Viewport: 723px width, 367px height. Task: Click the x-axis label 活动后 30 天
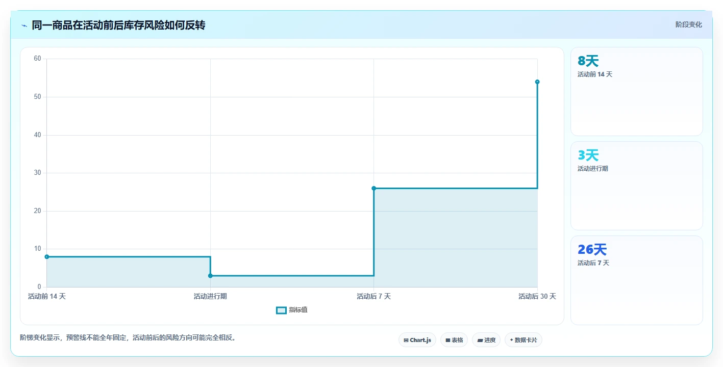[x=537, y=296]
